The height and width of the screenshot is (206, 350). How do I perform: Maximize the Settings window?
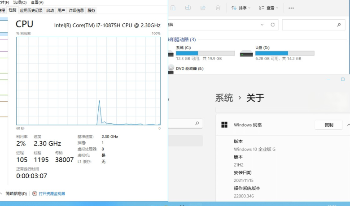click(x=343, y=79)
